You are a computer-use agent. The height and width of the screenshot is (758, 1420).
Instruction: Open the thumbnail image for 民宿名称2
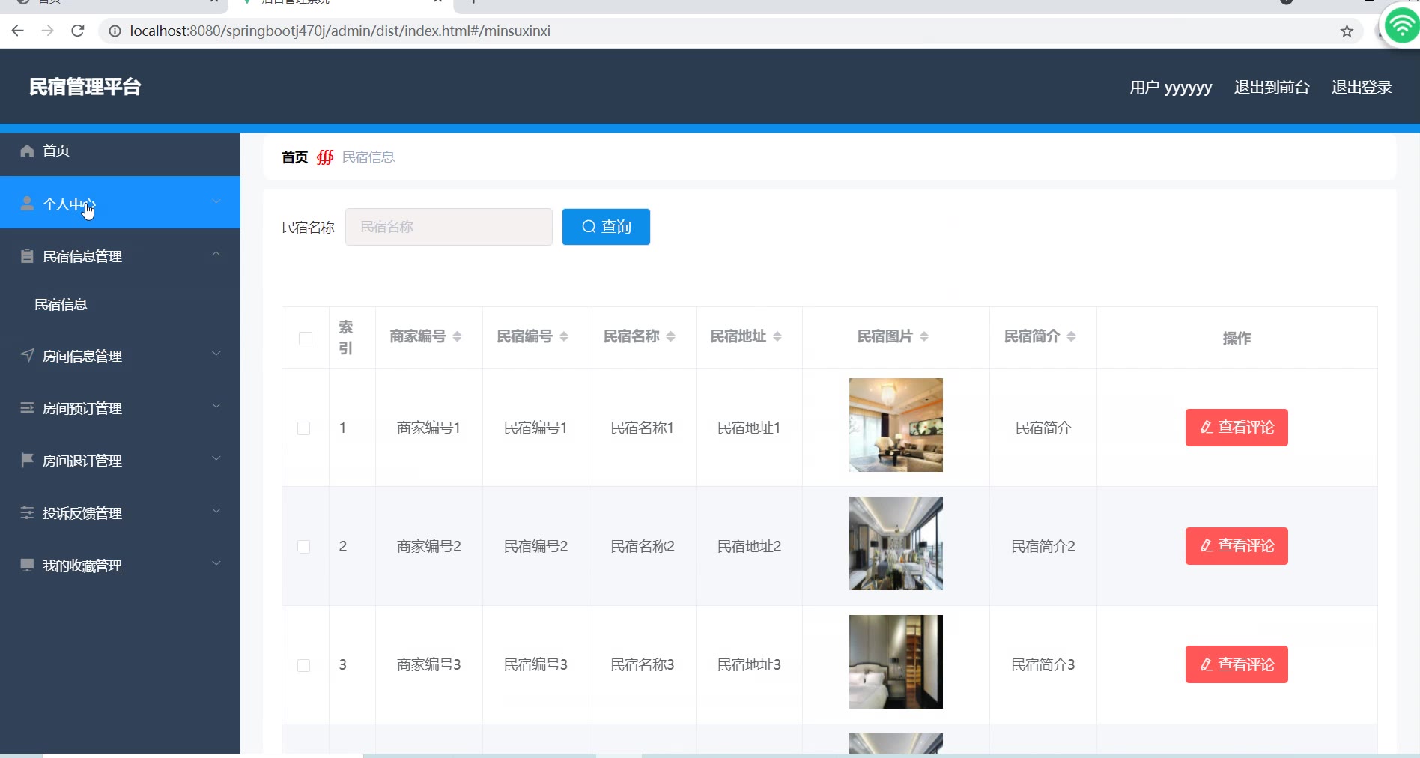tap(896, 543)
